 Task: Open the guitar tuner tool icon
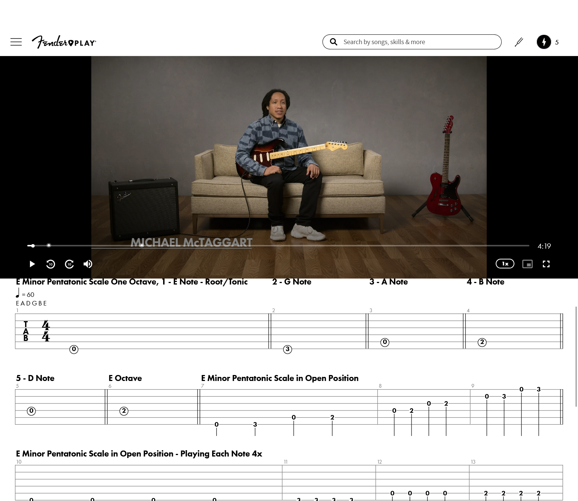pos(519,42)
